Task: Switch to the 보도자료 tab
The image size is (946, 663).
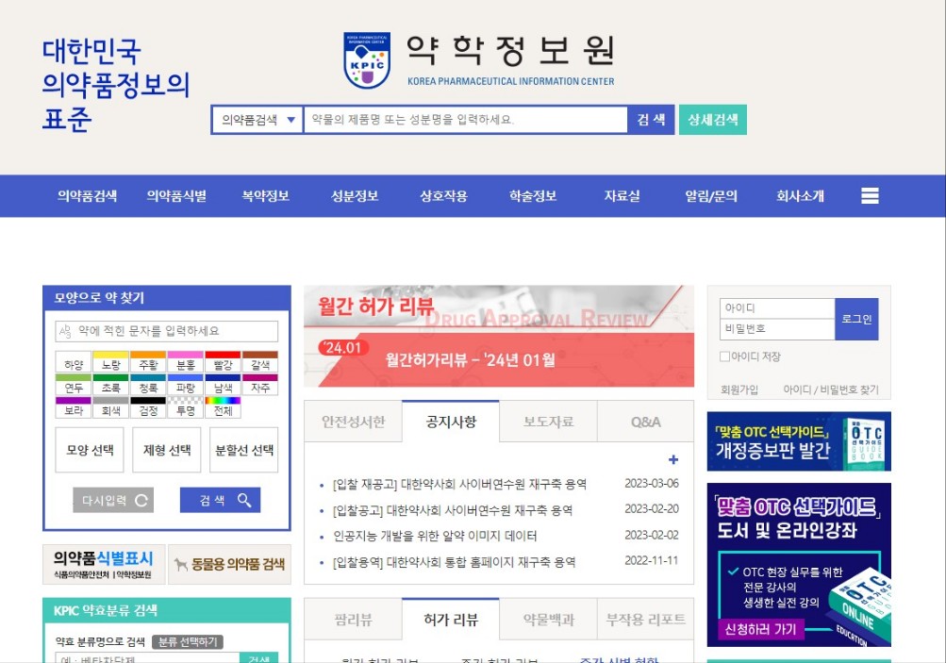Action: pos(548,422)
